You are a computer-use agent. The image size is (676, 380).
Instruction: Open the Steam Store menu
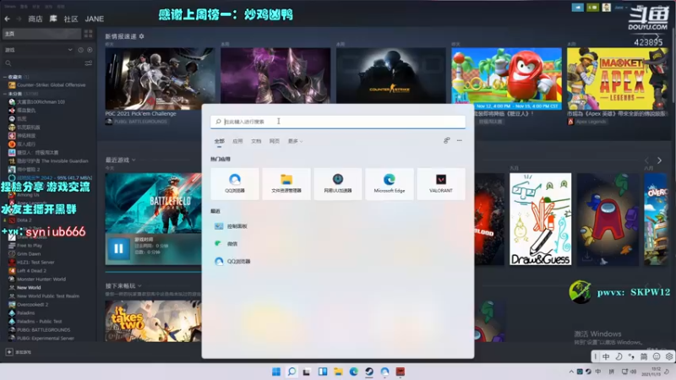coord(35,19)
